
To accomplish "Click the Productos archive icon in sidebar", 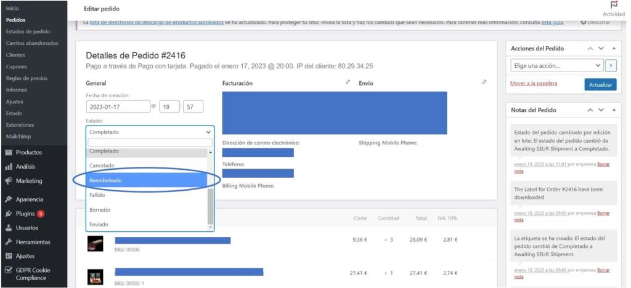I will click(9, 153).
